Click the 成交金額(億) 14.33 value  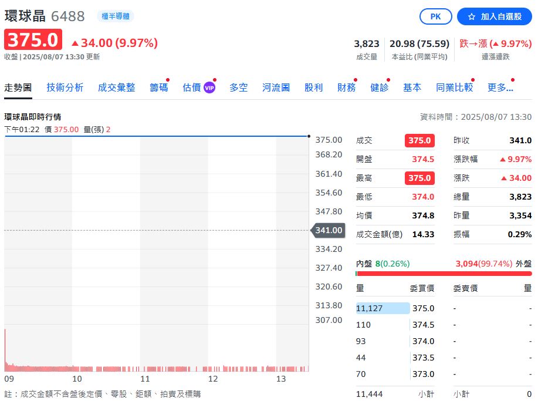[x=422, y=234]
